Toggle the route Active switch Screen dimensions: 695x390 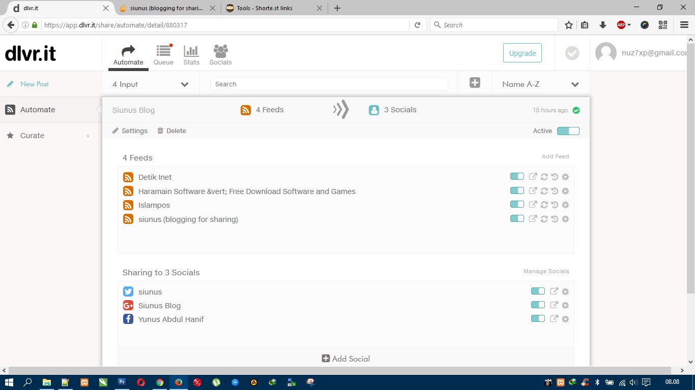(568, 131)
